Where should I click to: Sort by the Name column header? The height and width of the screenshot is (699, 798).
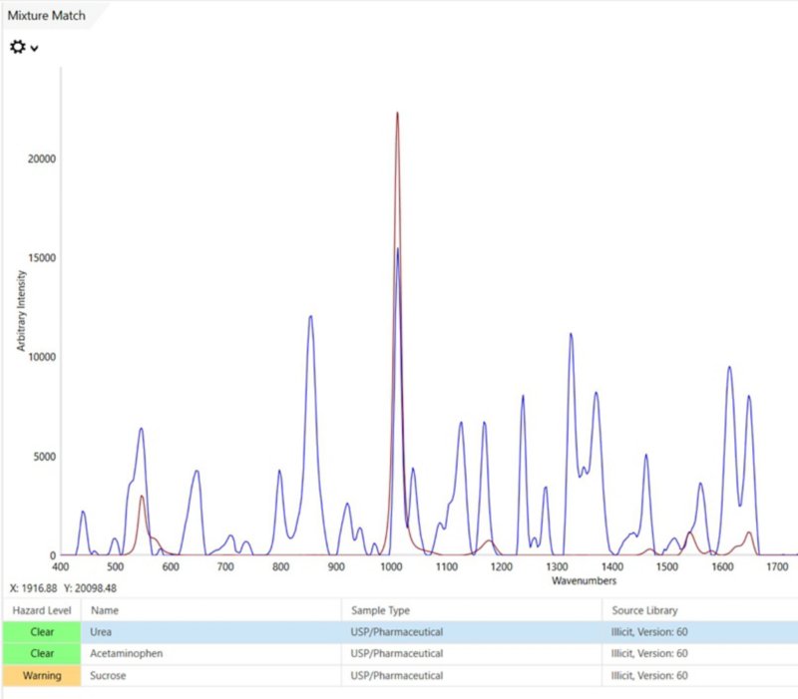tap(211, 610)
